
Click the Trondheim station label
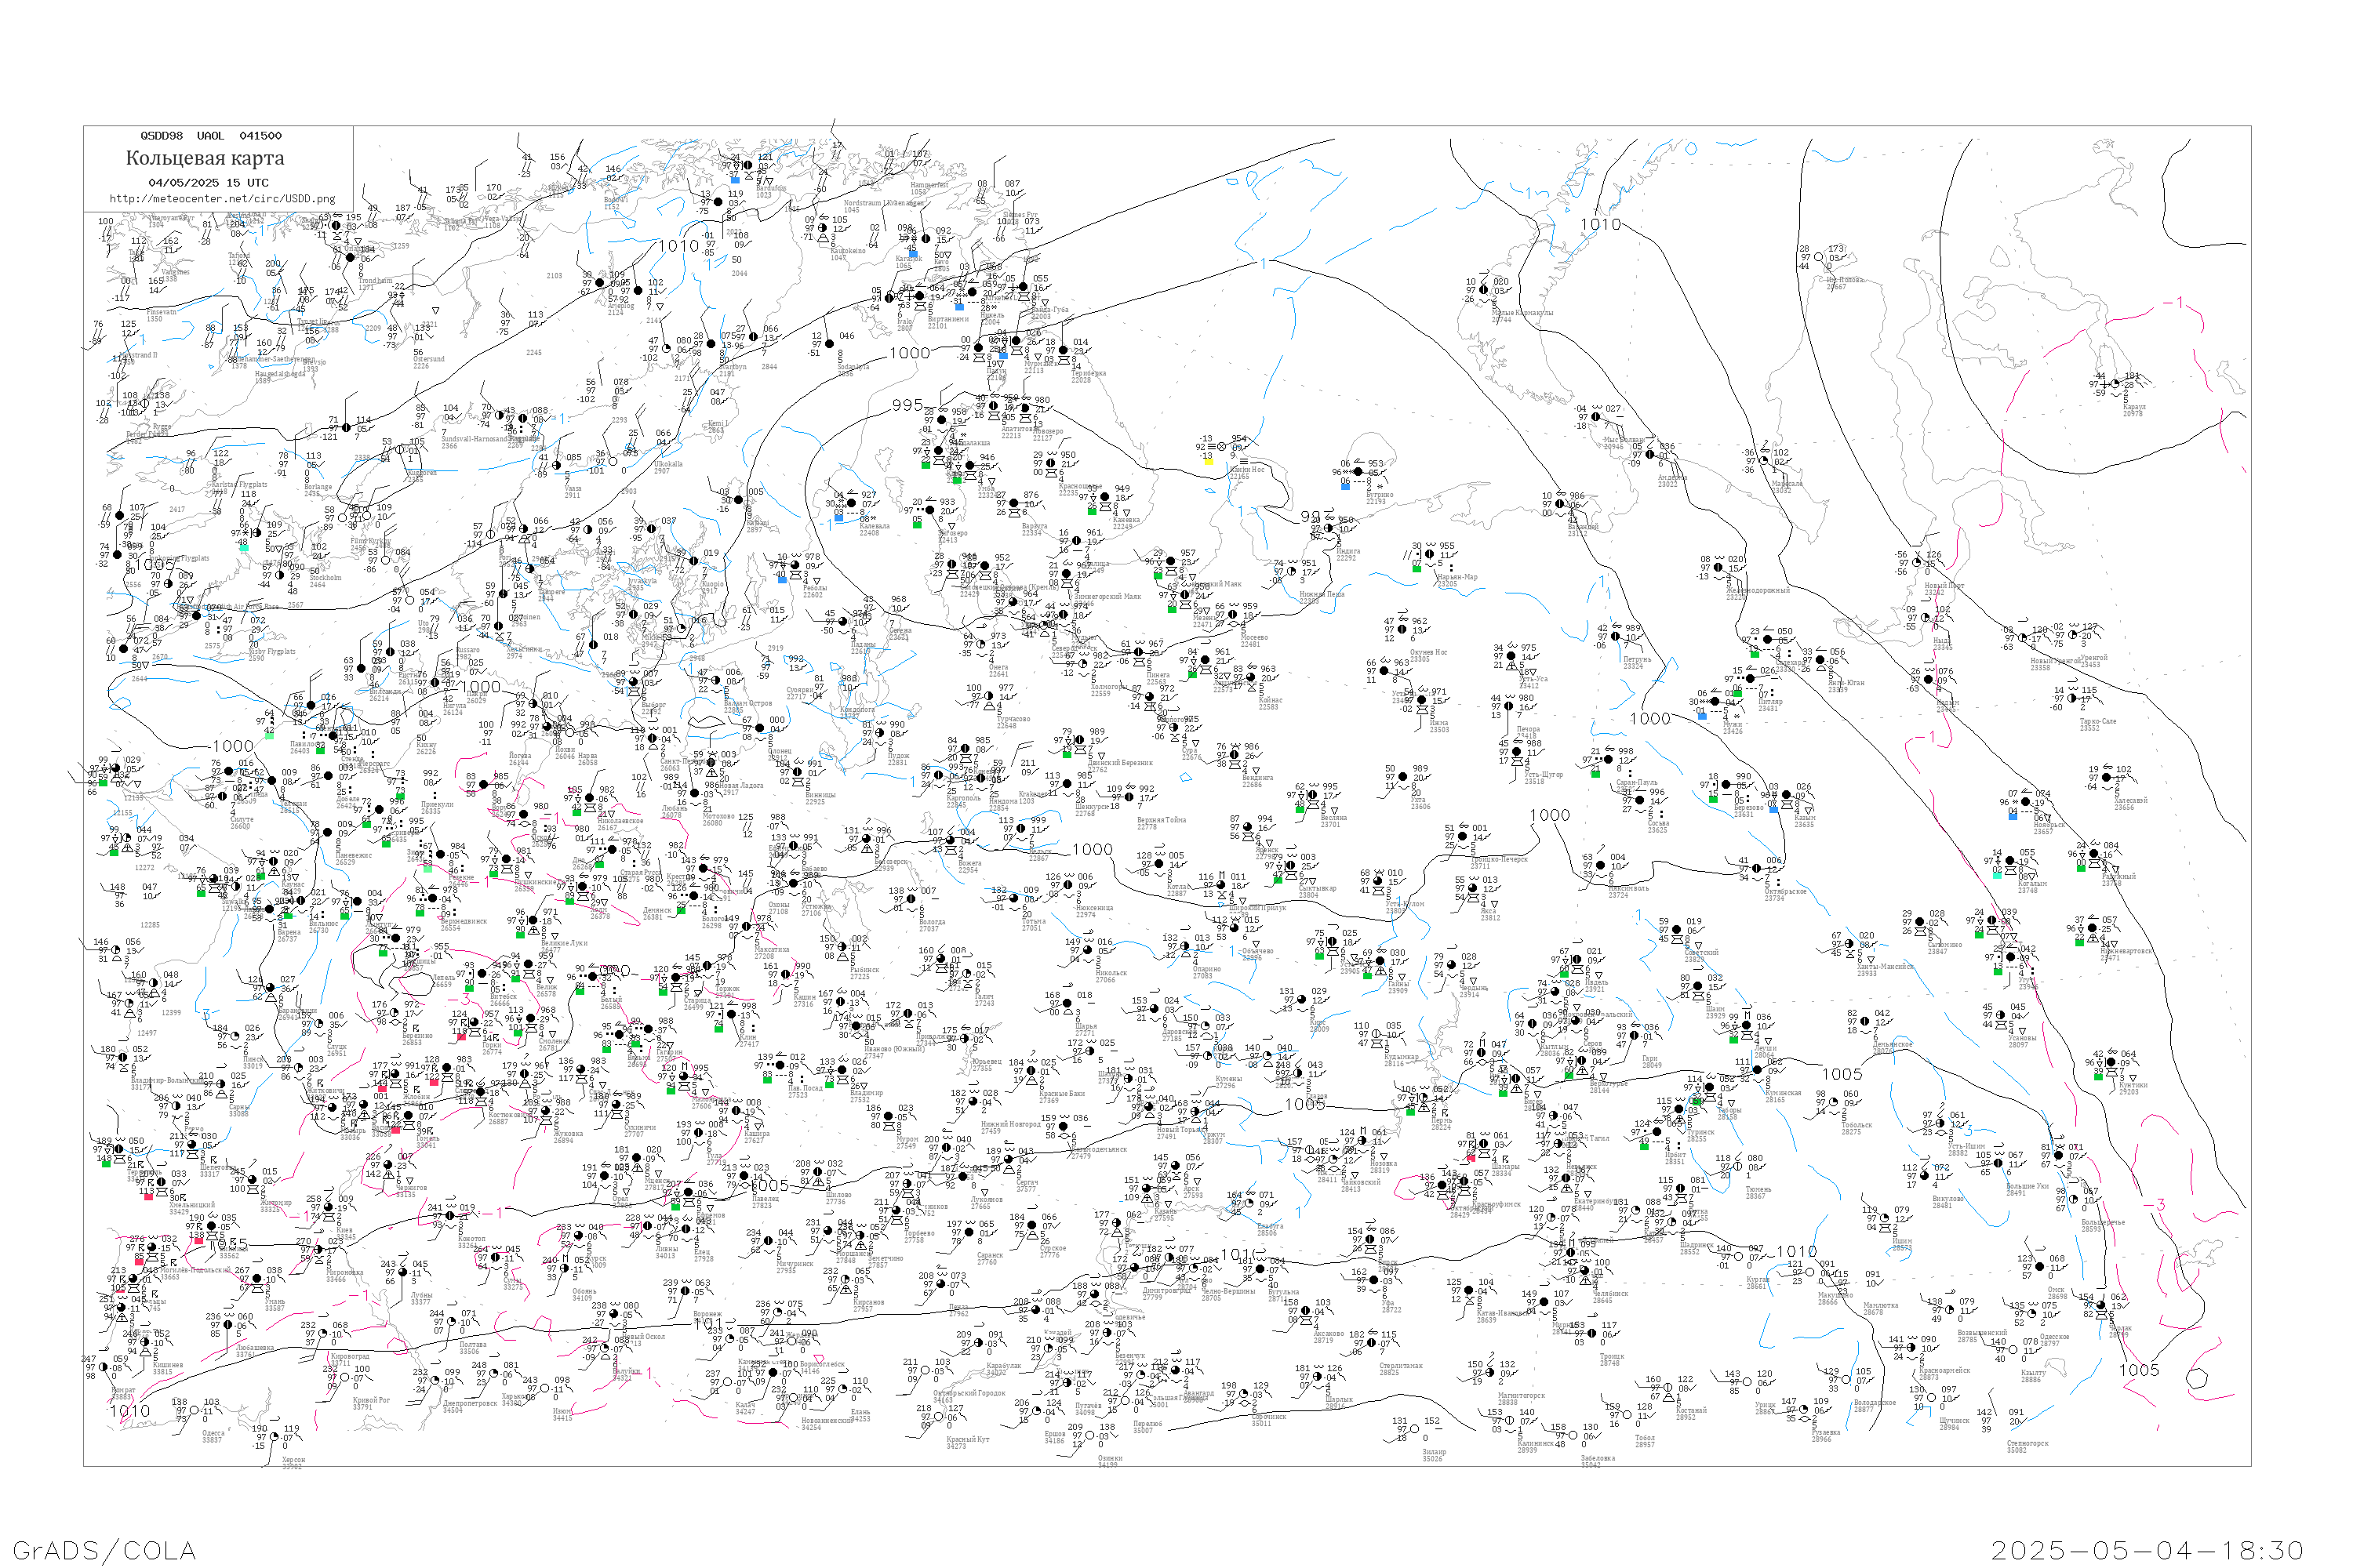point(375,281)
